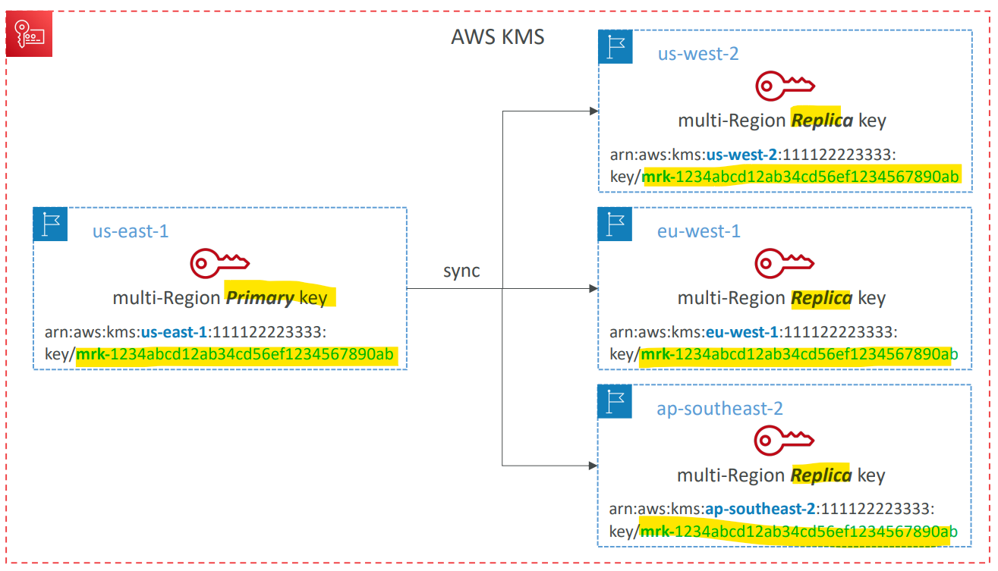Click the arn:aws:kms:us-west-2 ARN line
Viewport: 998px width, 571px height.
tap(754, 155)
